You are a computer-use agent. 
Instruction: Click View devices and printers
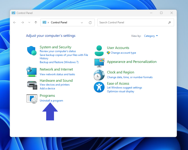[x=55, y=85]
